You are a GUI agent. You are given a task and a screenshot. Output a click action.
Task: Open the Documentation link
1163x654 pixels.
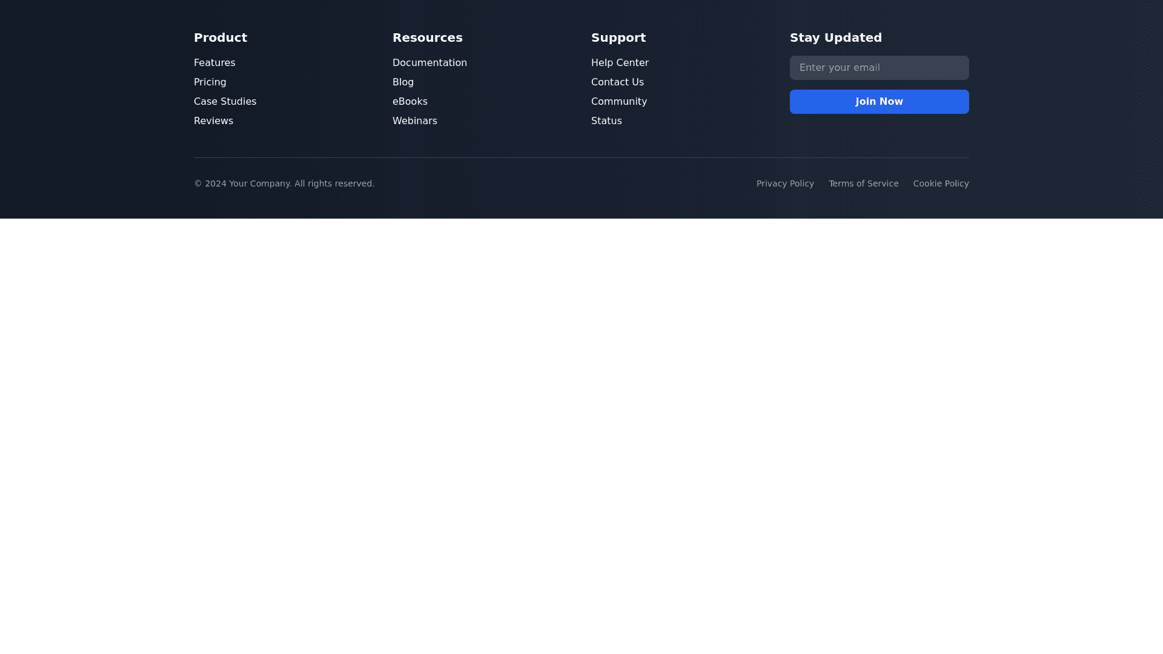coord(429,63)
